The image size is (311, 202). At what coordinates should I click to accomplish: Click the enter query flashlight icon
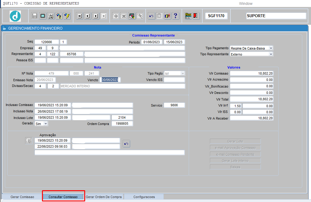point(59,16)
